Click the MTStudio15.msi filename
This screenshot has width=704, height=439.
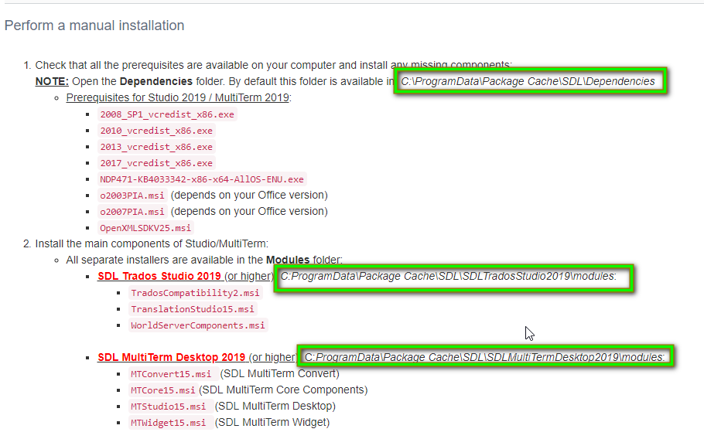pyautogui.click(x=168, y=407)
